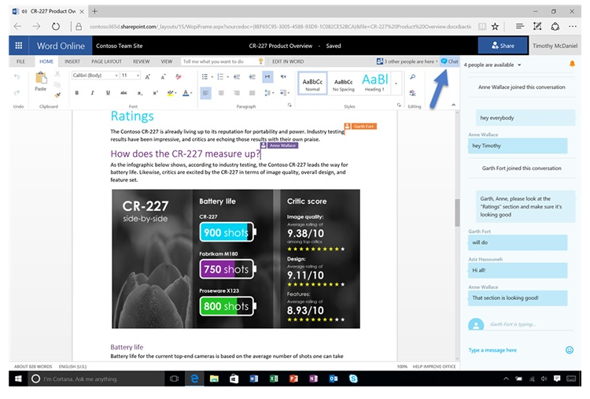Toggle Strikethrough formatting

click(x=124, y=93)
